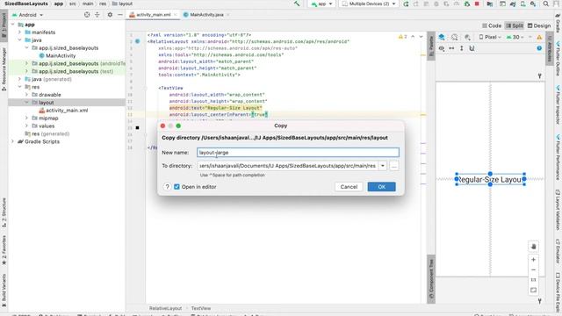Select the activity_main.xml editor tab
Image resolution: width=562 pixels, height=316 pixels.
click(153, 15)
